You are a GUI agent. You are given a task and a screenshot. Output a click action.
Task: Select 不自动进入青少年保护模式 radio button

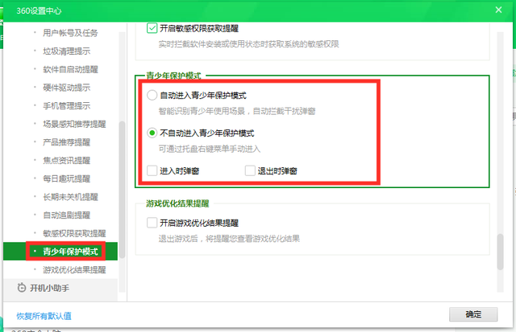(152, 133)
